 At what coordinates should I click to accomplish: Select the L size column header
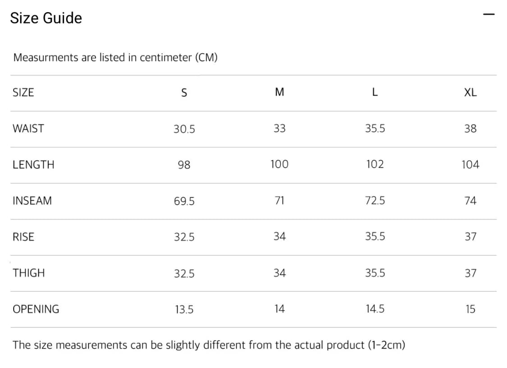(375, 92)
